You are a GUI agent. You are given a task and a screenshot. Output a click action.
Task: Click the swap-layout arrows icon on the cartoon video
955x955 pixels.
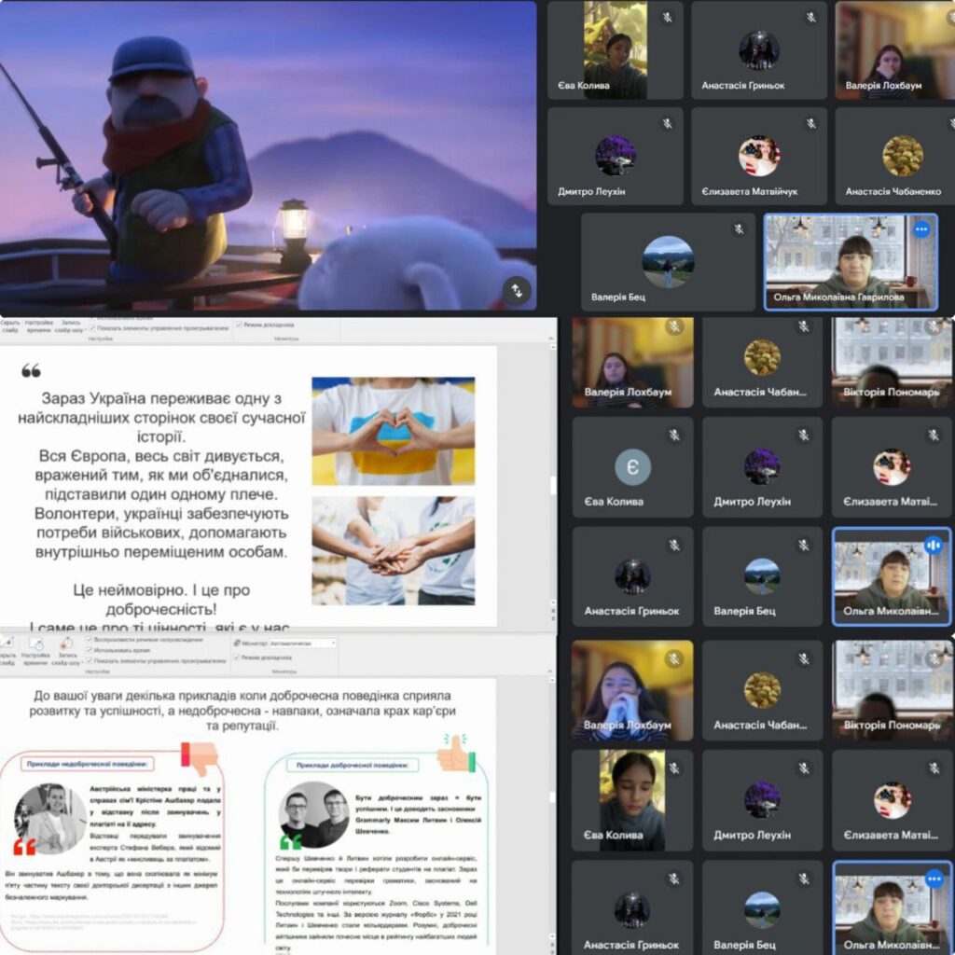(517, 291)
